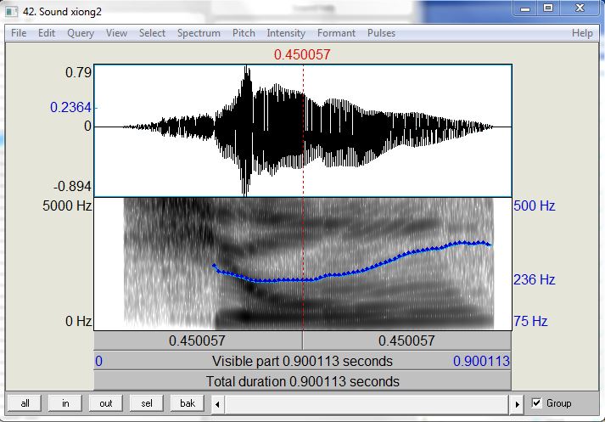Click the horizontal scrollbar track

coord(367,404)
